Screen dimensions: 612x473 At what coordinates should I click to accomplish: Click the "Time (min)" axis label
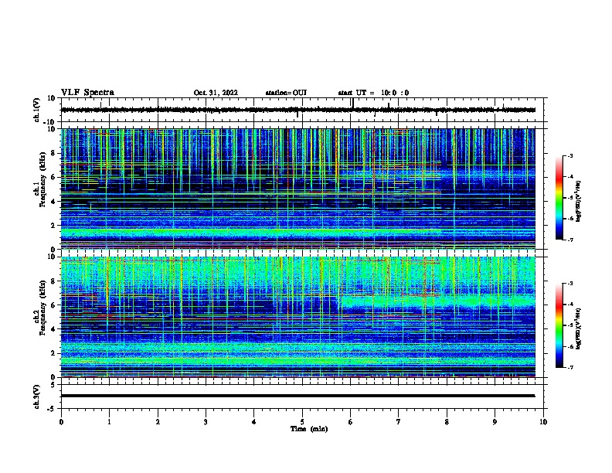pyautogui.click(x=309, y=429)
